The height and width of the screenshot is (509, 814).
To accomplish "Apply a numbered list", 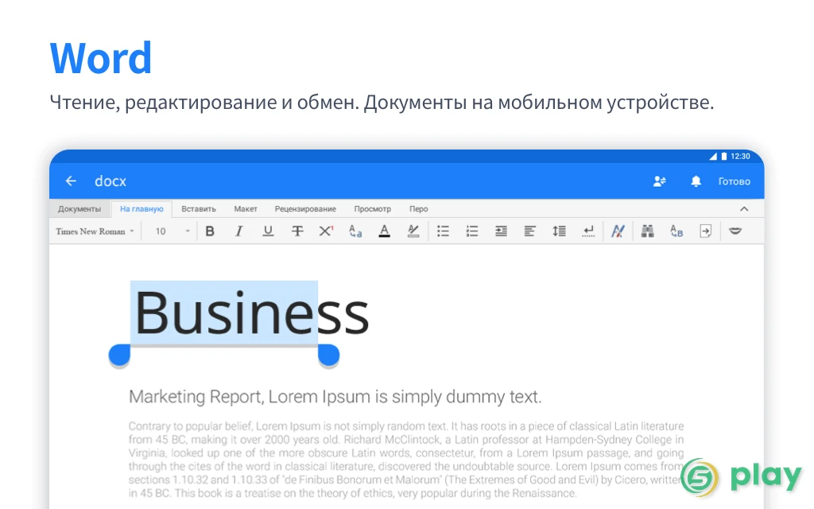I will click(x=472, y=231).
